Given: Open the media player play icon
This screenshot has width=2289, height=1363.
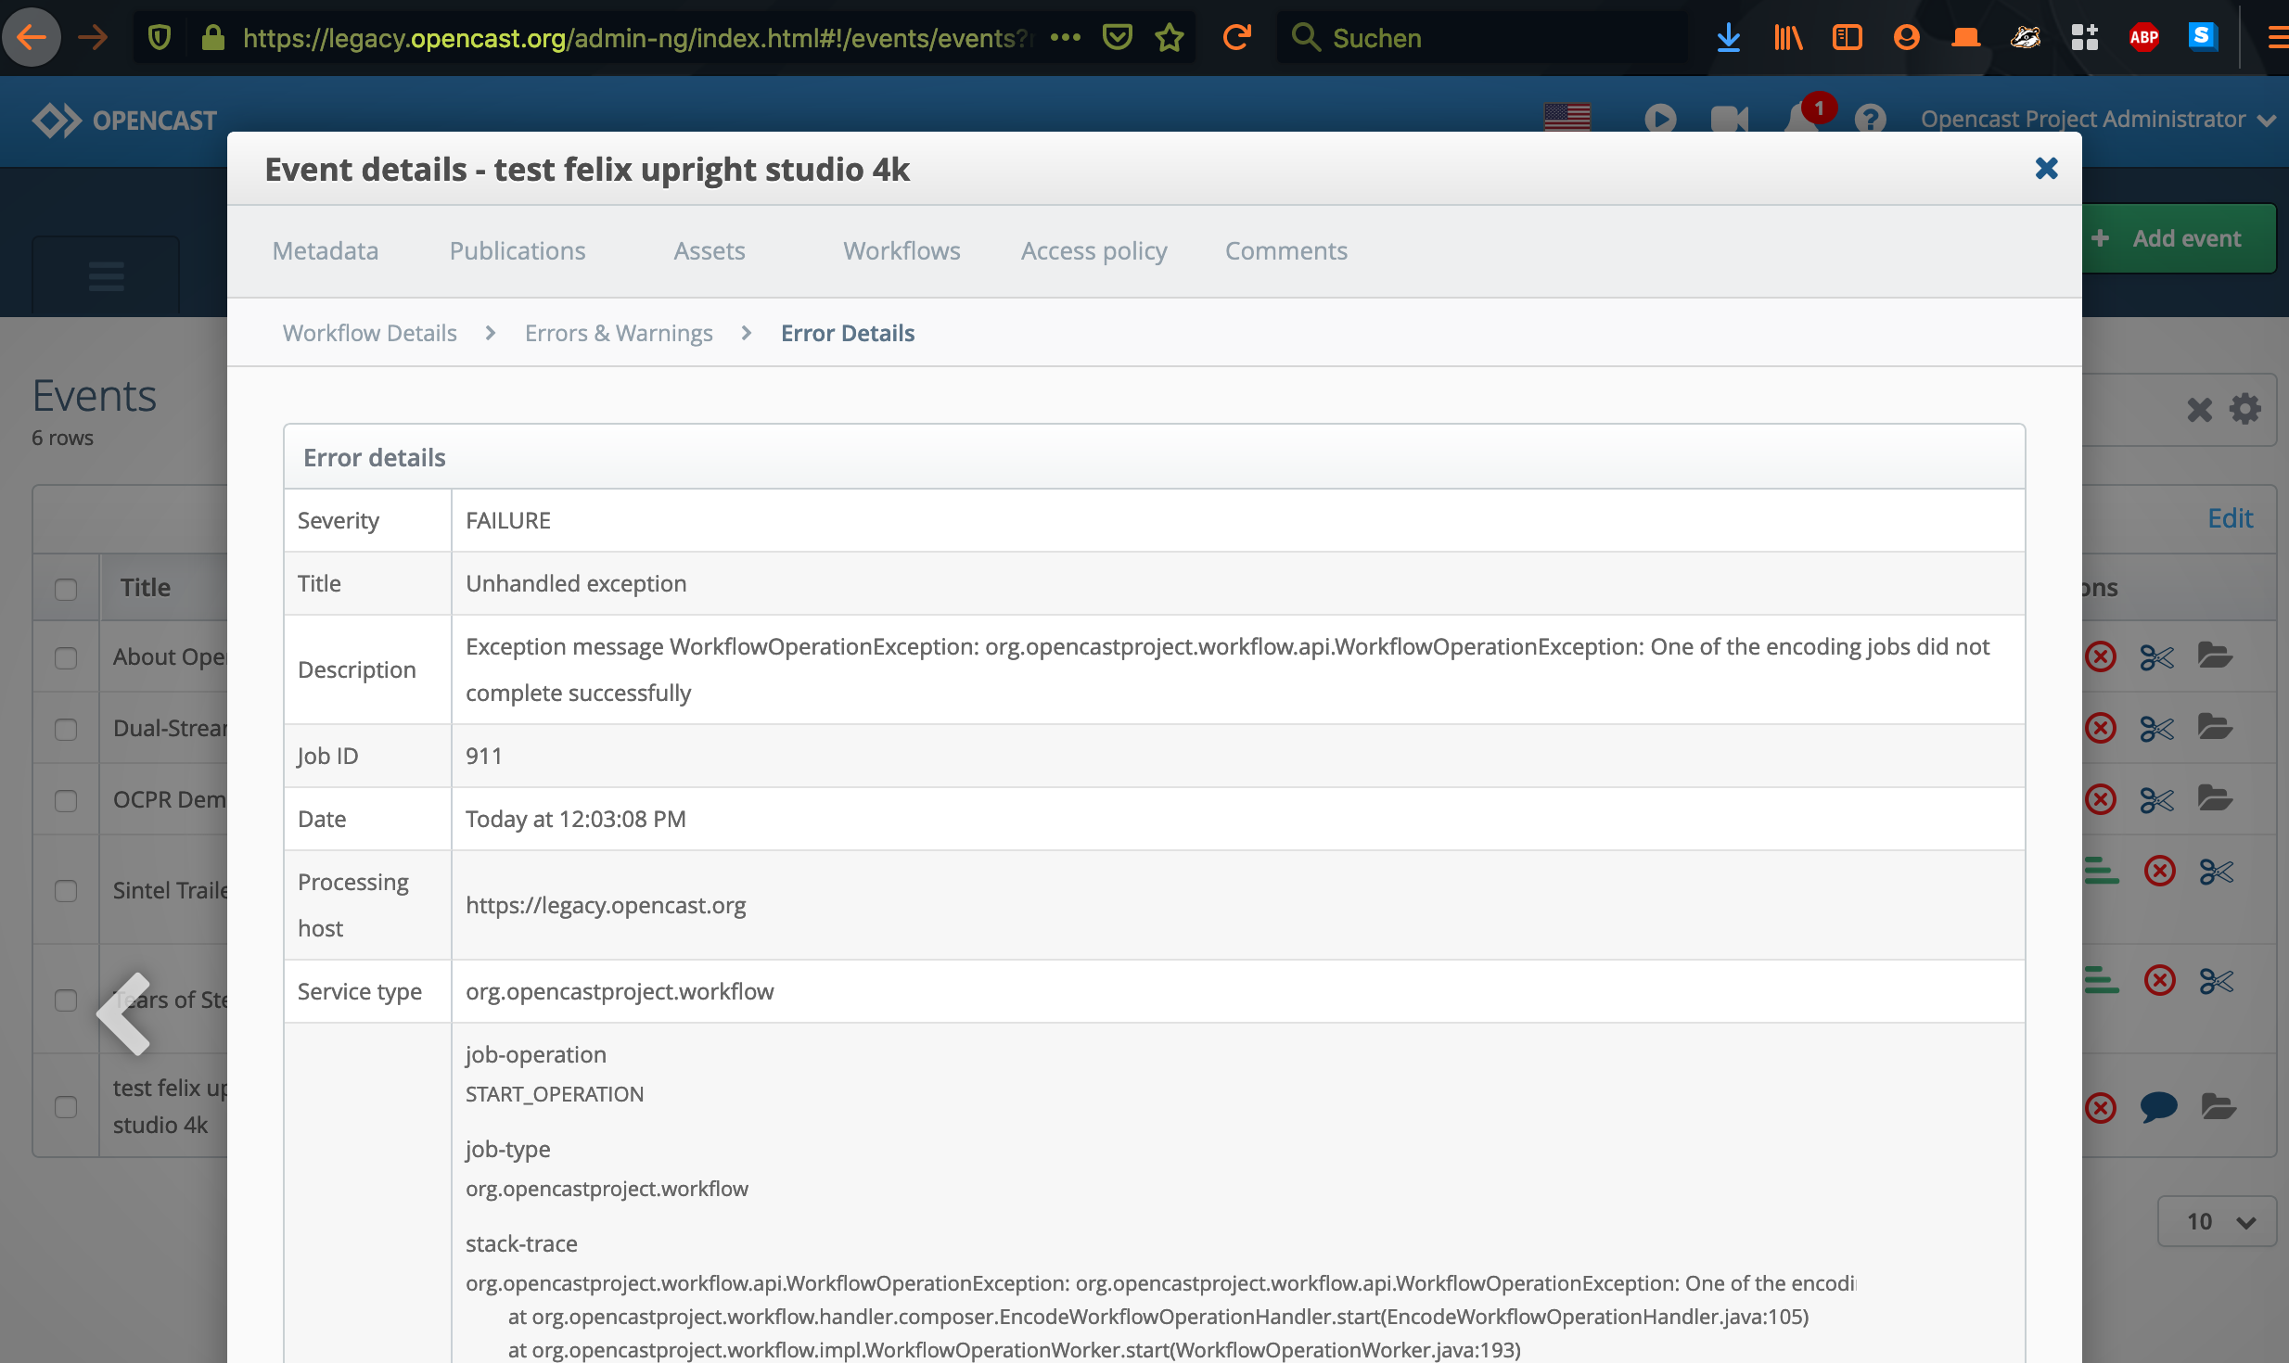Looking at the screenshot, I should 1660,119.
